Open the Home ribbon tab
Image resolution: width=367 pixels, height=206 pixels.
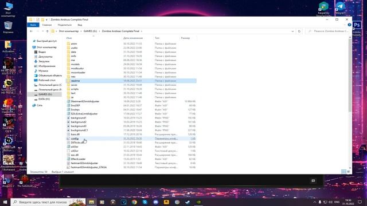click(47, 25)
